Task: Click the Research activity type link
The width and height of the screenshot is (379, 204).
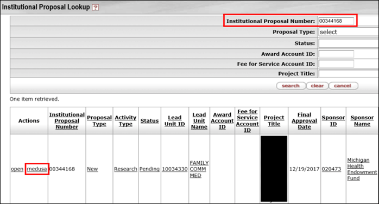Action: (125, 169)
